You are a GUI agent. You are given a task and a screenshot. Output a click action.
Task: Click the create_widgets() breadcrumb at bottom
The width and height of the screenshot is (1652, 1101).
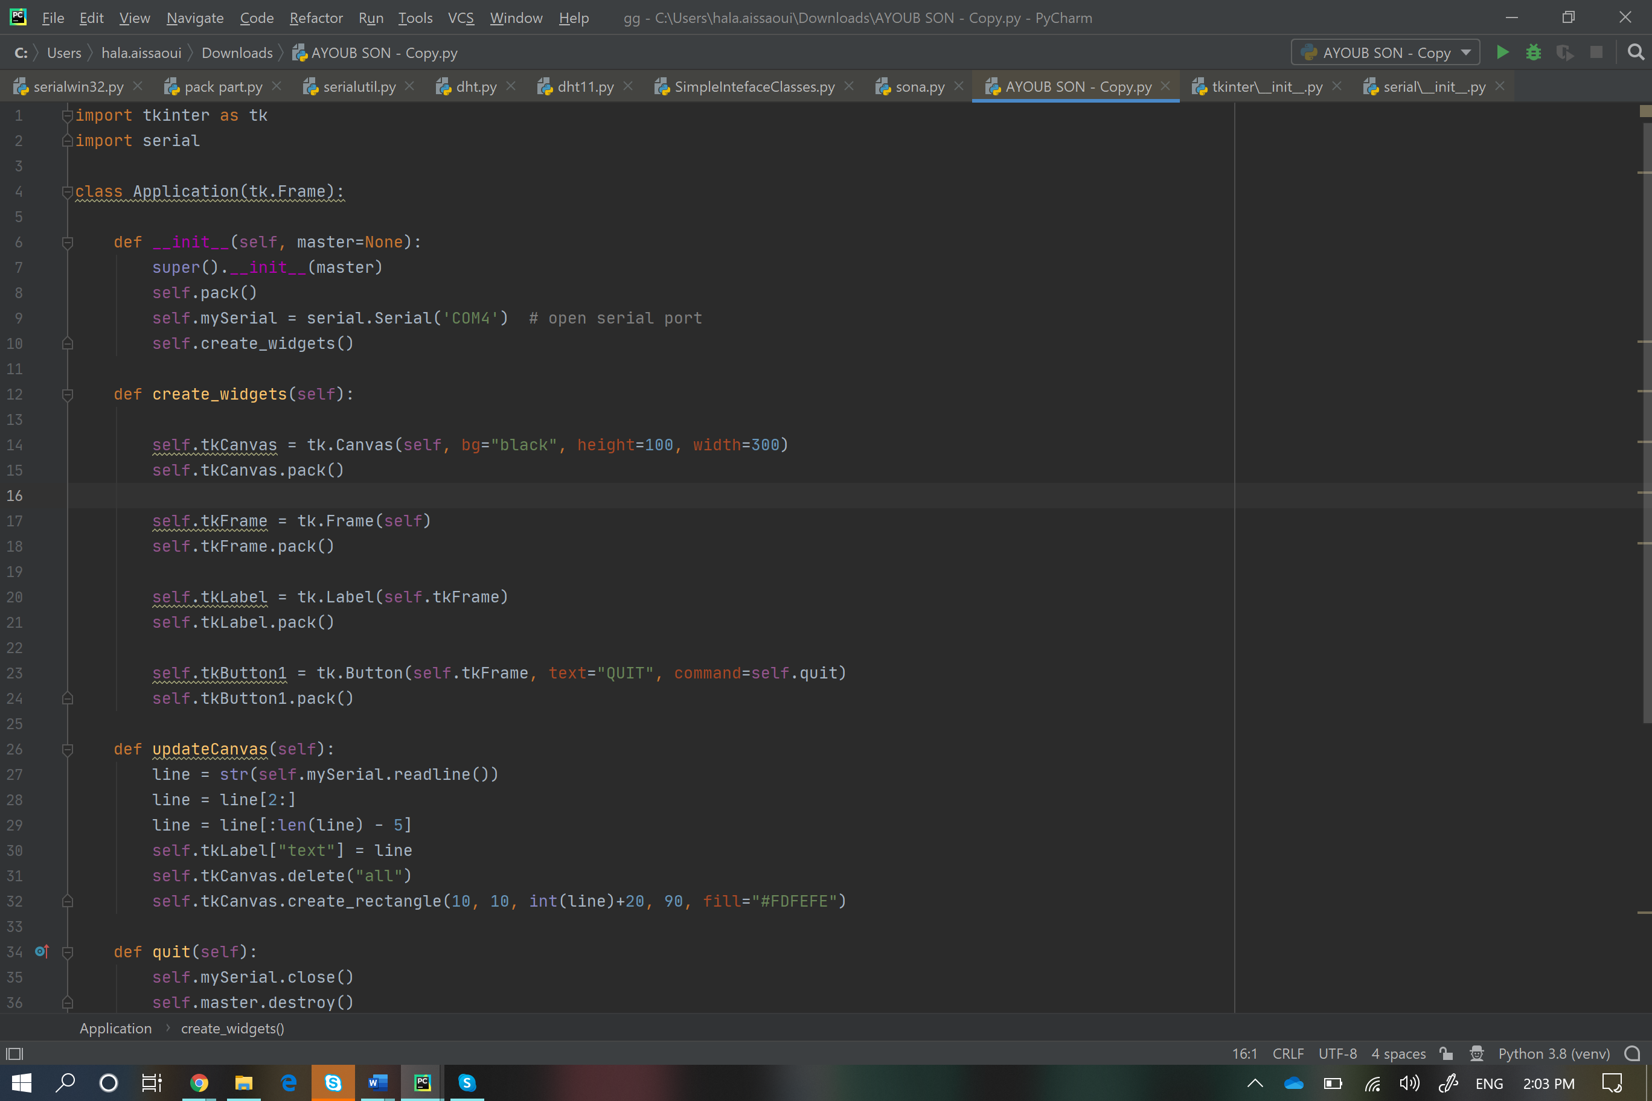tap(232, 1028)
